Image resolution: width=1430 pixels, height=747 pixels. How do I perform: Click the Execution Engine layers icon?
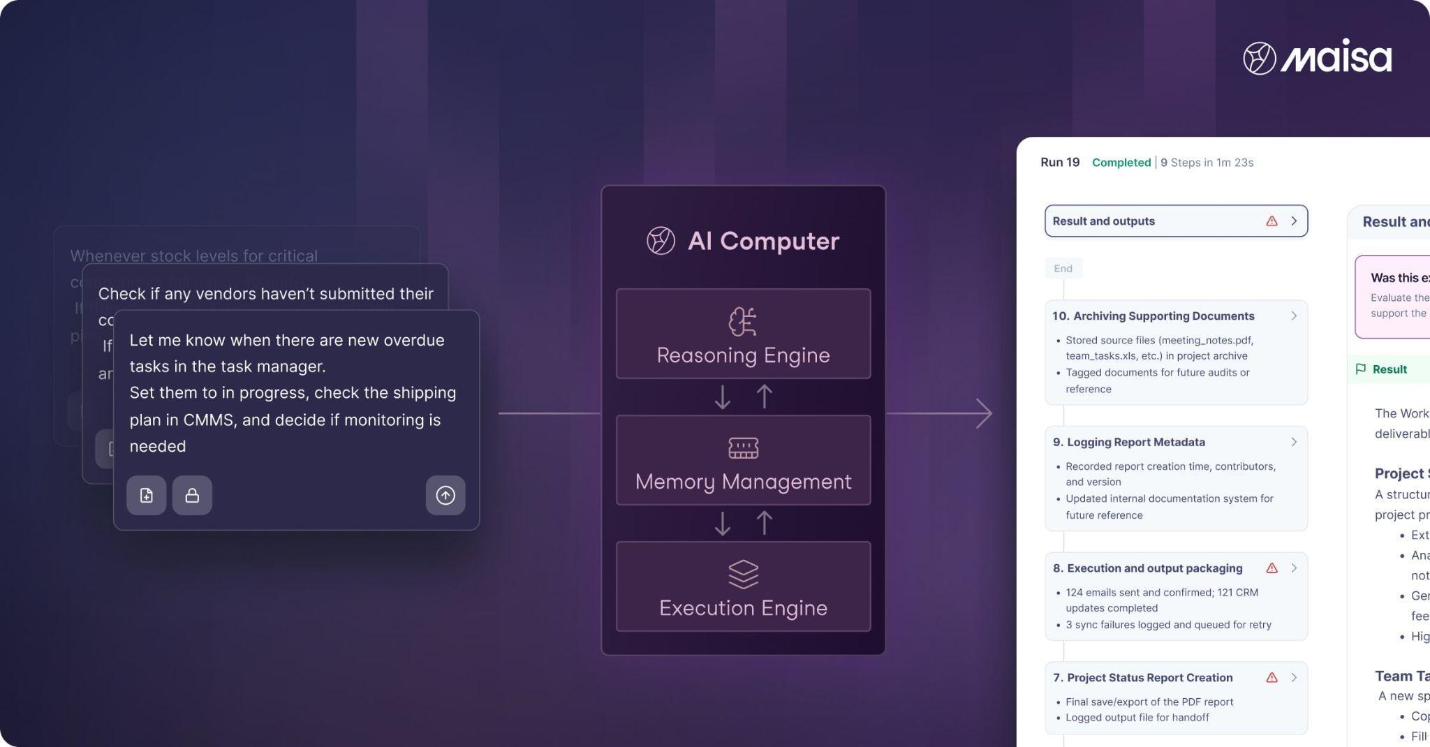pos(743,574)
